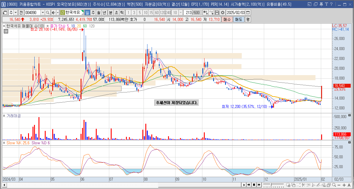The height and width of the screenshot is (189, 354).
Task: Click the minus zoom-out icon at bottom
Action: (339, 185)
